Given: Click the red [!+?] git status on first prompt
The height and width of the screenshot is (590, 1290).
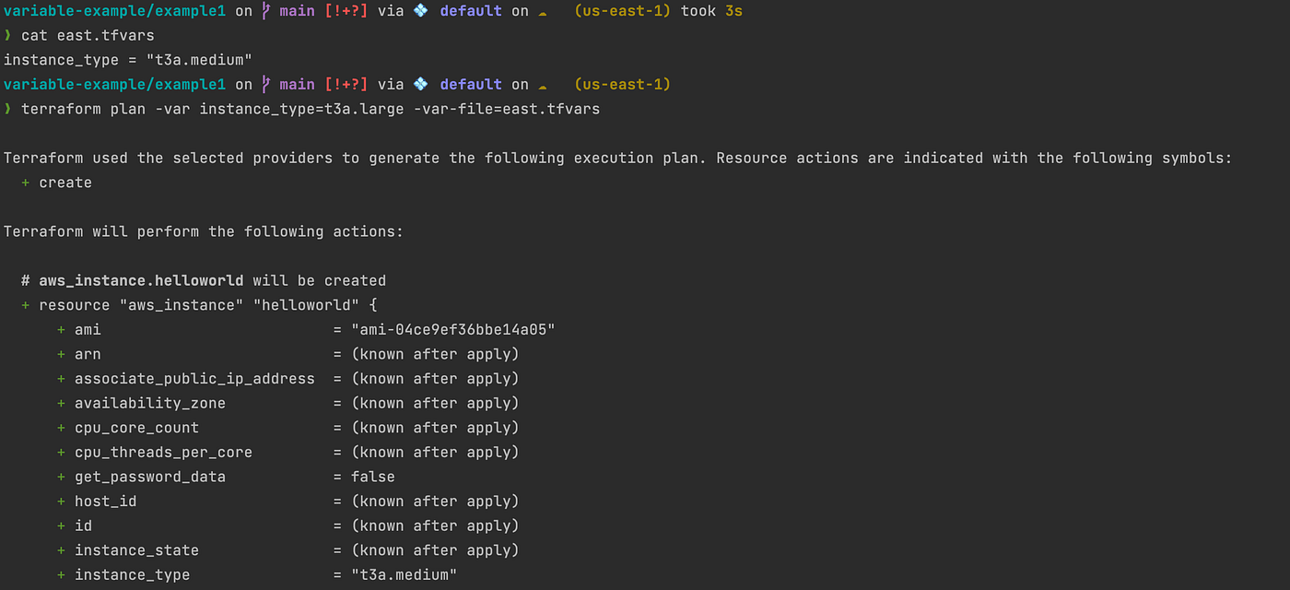Looking at the screenshot, I should click(346, 11).
